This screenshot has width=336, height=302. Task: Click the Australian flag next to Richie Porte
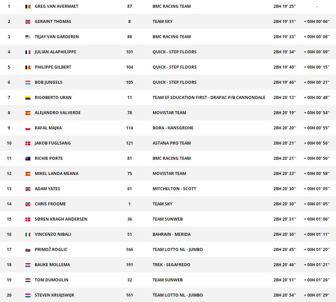coord(28,158)
